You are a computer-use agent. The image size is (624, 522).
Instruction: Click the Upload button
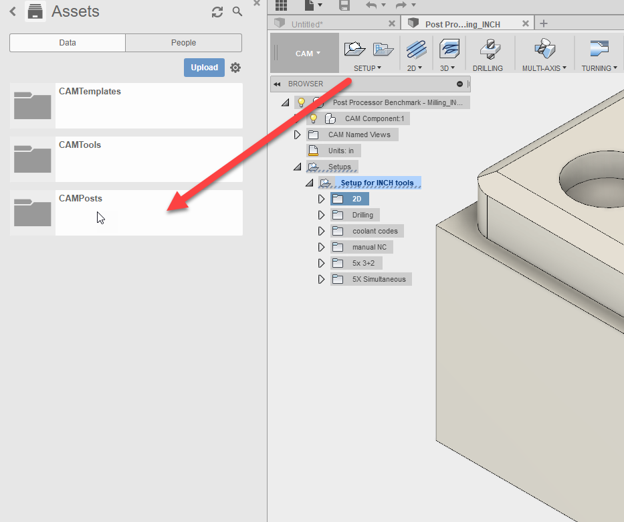(204, 68)
